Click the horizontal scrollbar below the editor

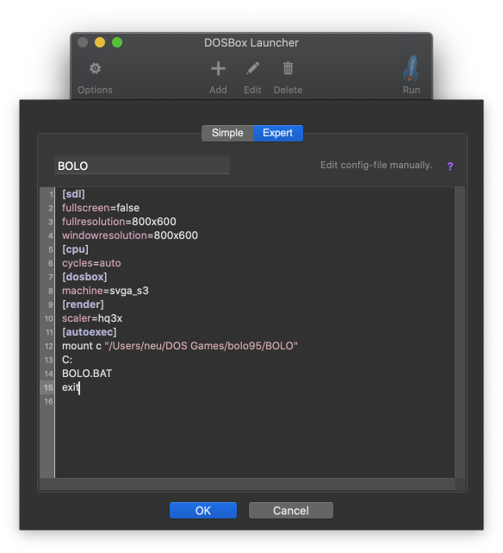[x=247, y=483]
